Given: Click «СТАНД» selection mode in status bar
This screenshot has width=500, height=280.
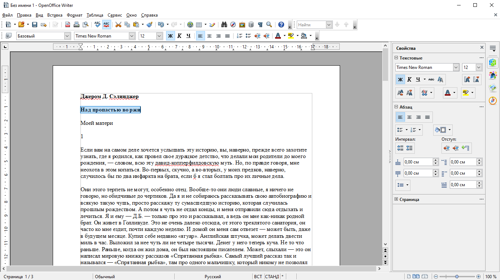Looking at the screenshot, I should [x=272, y=277].
